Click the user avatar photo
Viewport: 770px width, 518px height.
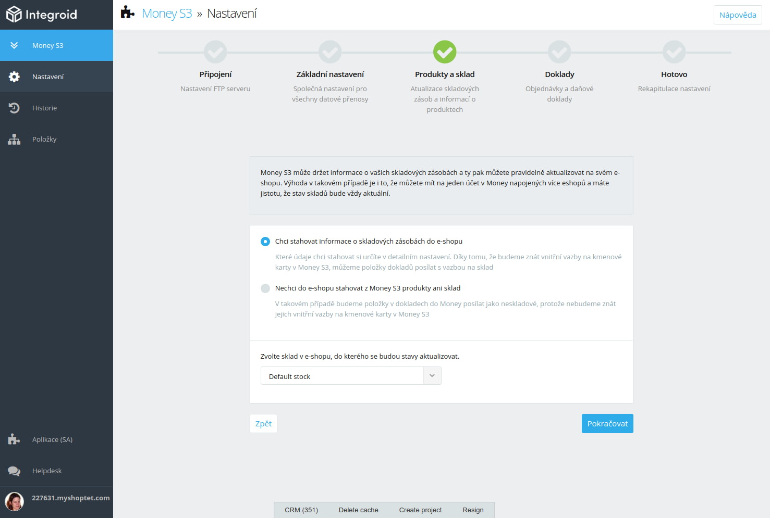pos(15,502)
